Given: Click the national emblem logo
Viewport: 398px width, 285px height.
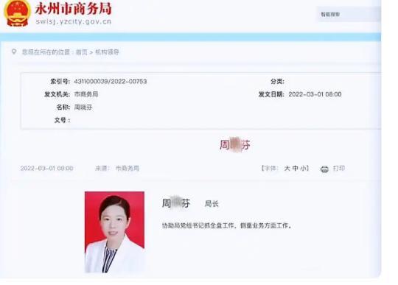Looking at the screenshot, I should pos(17,13).
